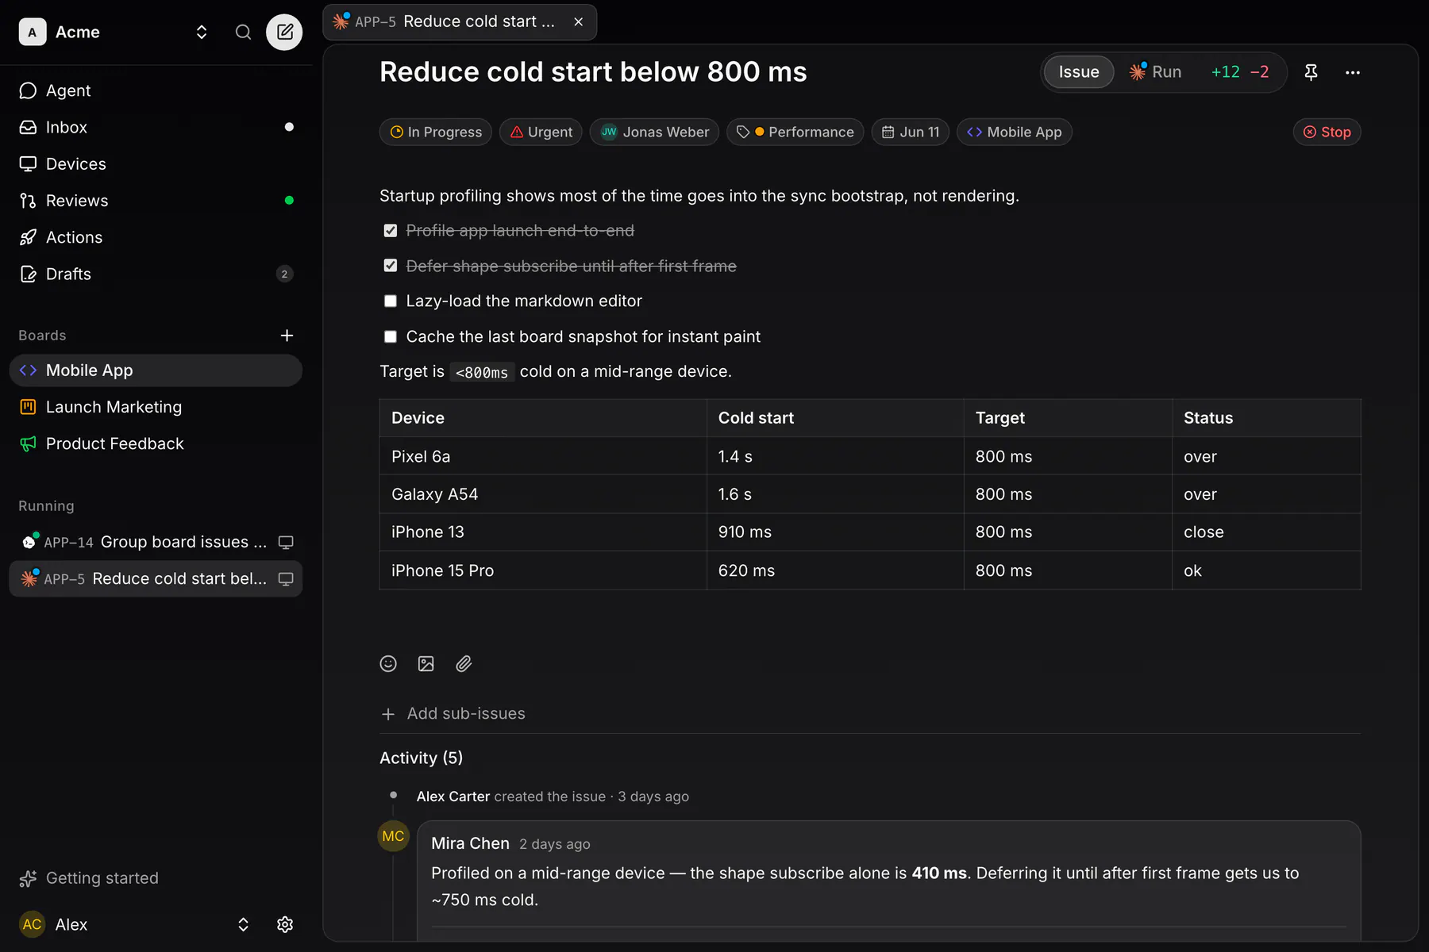Screen dimensions: 1429x952
Task: Check 'Lazy-load the markdown editor'
Action: tap(391, 301)
